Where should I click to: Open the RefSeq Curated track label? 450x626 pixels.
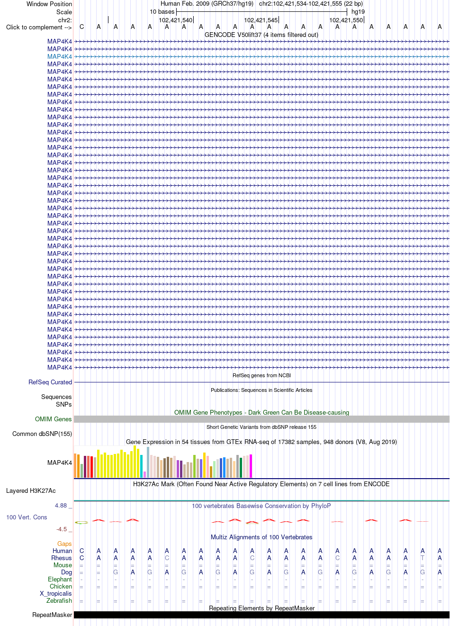(x=50, y=382)
